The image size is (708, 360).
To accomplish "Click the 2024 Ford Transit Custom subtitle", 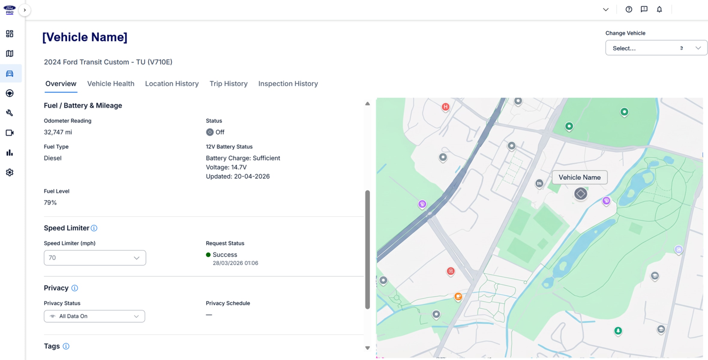I will pyautogui.click(x=108, y=62).
